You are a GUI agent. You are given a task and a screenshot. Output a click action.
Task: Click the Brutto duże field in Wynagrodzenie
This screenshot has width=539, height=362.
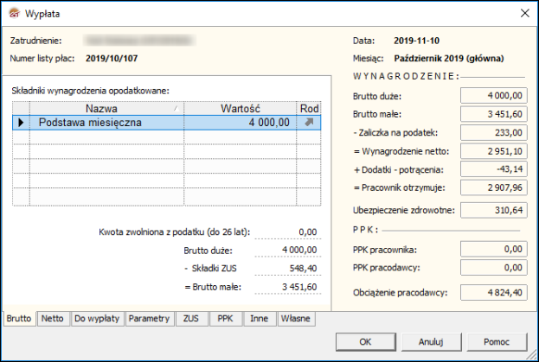point(494,95)
